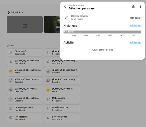
Task: Click the Rotate entity icon
Action: [11, 99]
